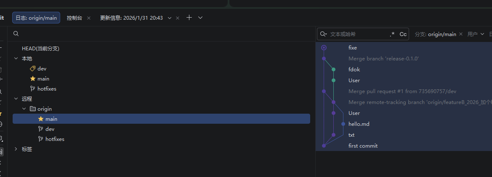492x177 pixels.
Task: Close the 控制台 tab
Action: [x=89, y=18]
